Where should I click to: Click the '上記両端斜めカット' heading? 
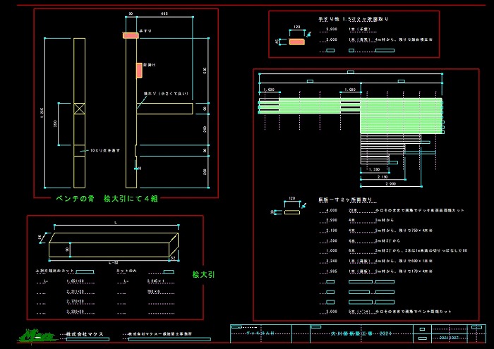tap(55, 271)
